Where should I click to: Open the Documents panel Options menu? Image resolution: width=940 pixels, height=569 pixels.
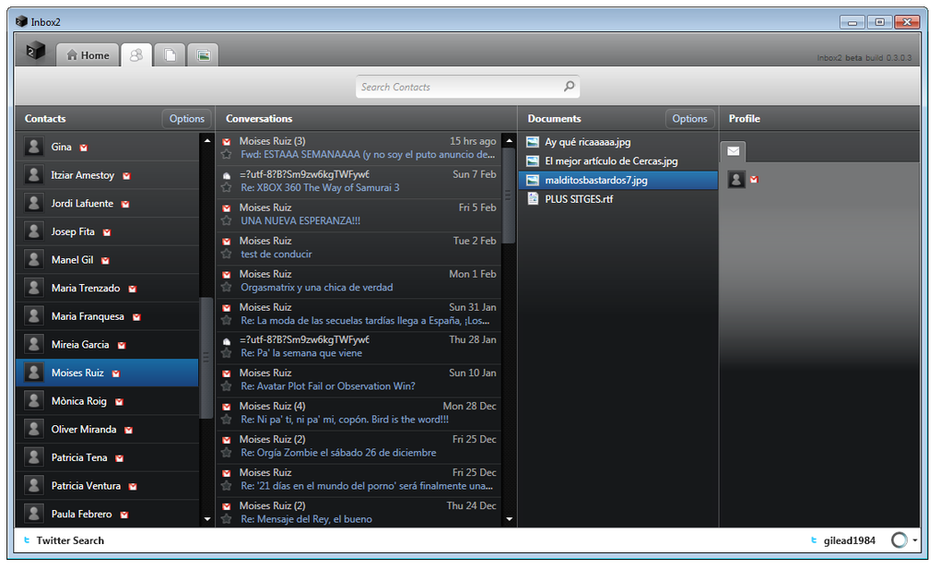[x=689, y=118]
